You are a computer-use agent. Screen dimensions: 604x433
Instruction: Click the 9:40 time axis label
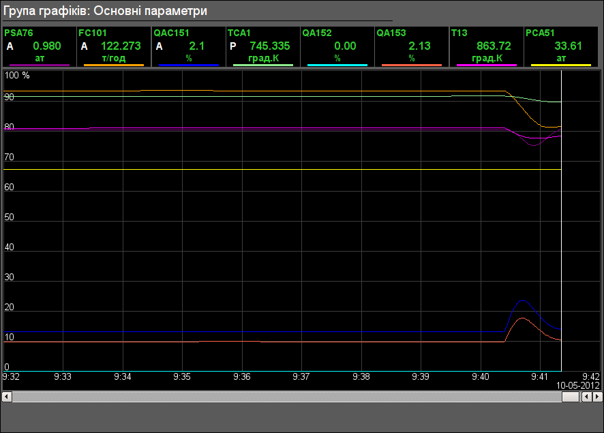481,376
